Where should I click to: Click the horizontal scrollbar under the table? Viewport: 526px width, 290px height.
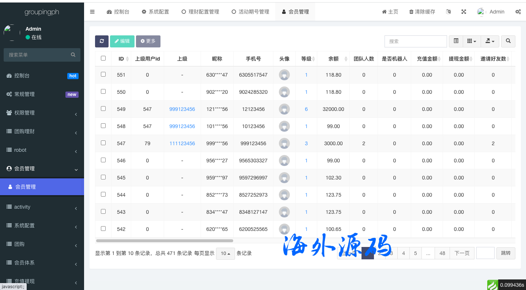point(164,241)
